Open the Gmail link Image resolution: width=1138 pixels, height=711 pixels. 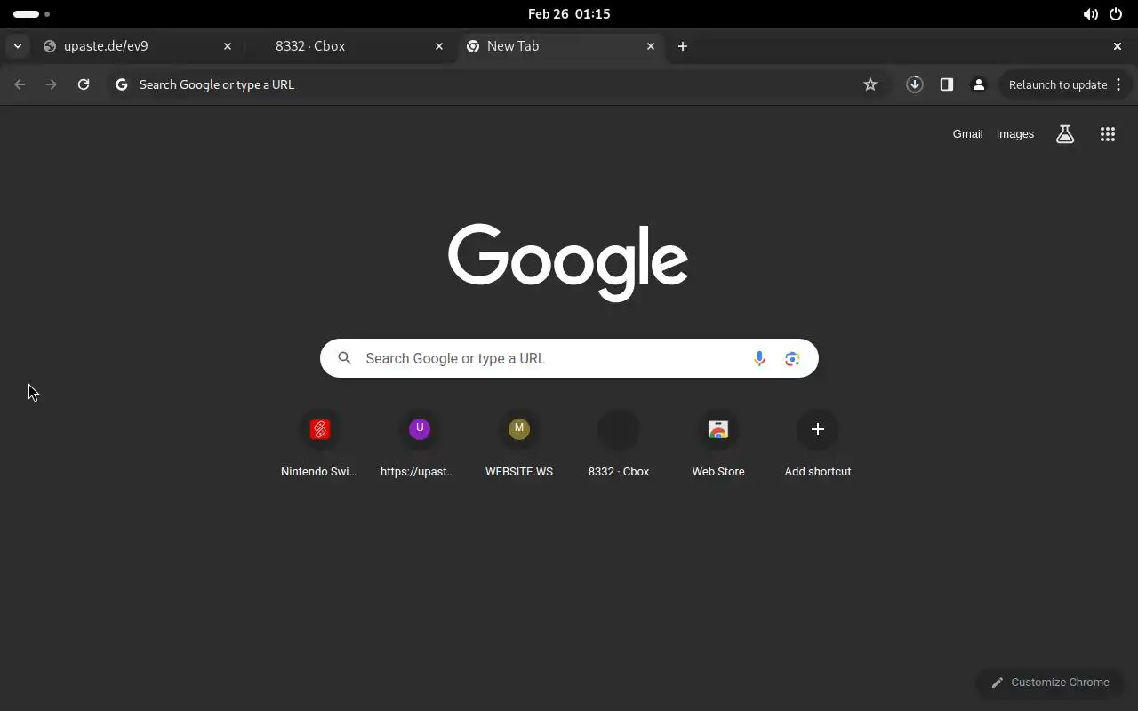point(968,134)
